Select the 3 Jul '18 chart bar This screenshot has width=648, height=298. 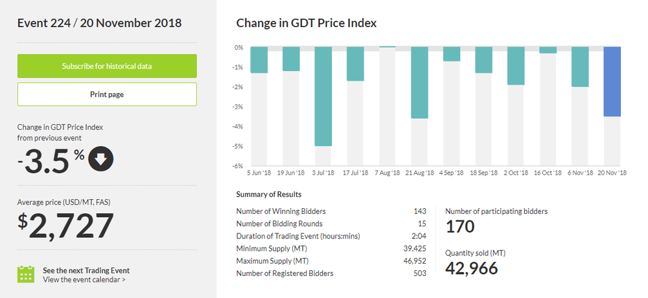tap(323, 96)
